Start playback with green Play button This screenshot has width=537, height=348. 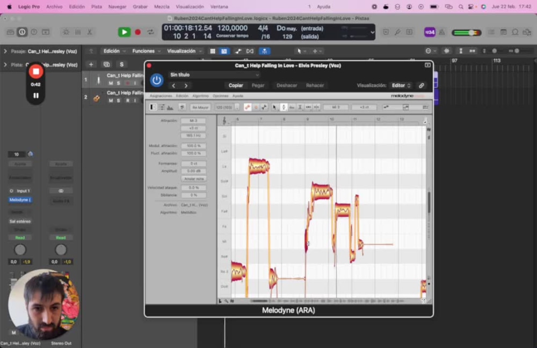coord(125,32)
